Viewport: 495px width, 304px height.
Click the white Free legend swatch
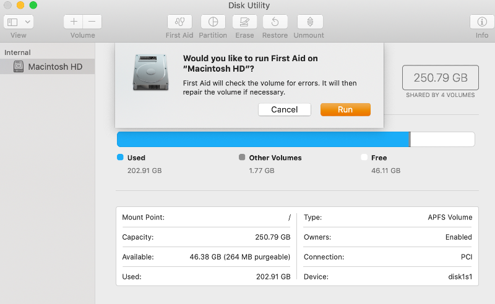click(x=364, y=157)
